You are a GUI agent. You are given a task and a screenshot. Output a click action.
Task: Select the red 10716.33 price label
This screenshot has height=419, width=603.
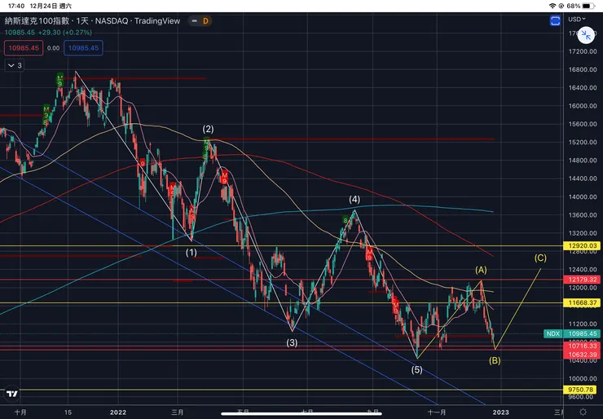583,346
